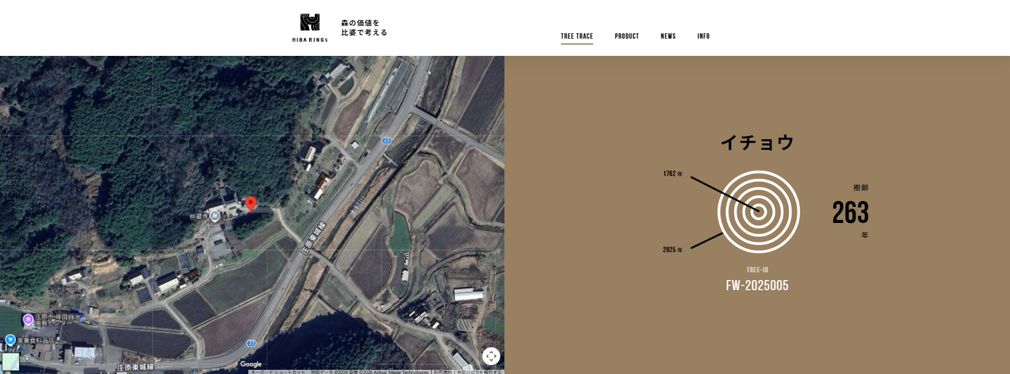Click the 樹齢 label
Image resolution: width=1010 pixels, height=374 pixels.
point(861,188)
